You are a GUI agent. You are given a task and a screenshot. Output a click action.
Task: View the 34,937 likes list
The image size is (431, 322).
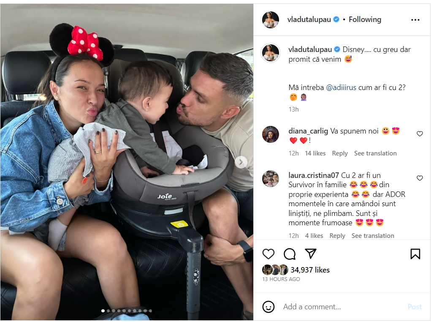pos(310,270)
